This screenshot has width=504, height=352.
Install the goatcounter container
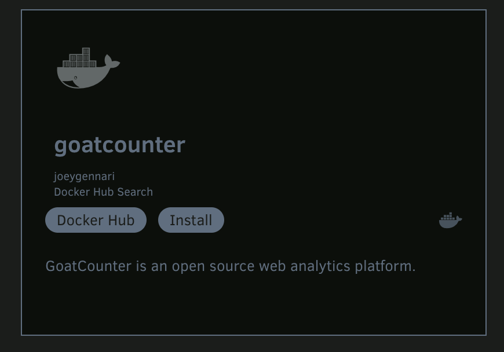point(191,220)
